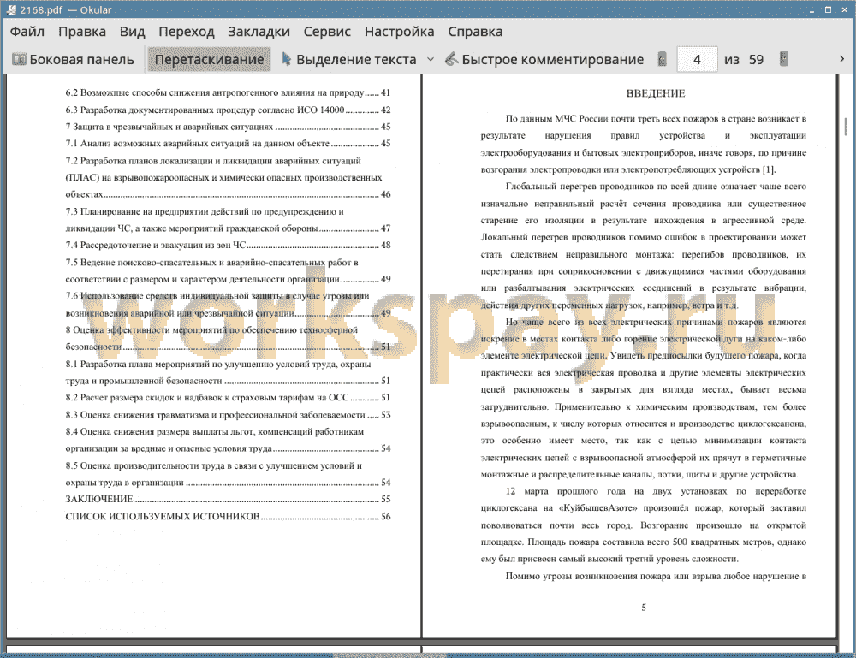
Task: Click the total page count 59
Action: [756, 60]
